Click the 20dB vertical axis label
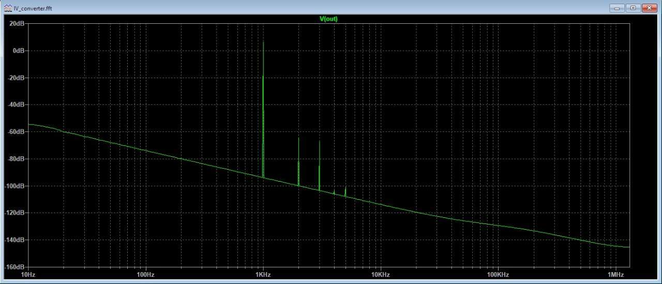 (18, 24)
